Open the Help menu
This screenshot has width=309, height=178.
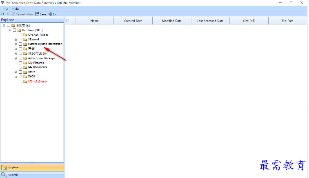coord(16,9)
